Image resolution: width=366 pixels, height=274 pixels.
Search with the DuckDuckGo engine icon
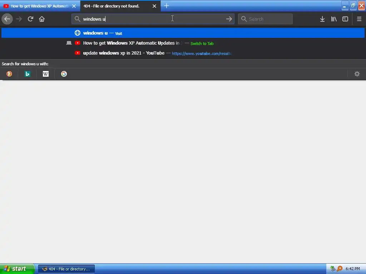[9, 74]
